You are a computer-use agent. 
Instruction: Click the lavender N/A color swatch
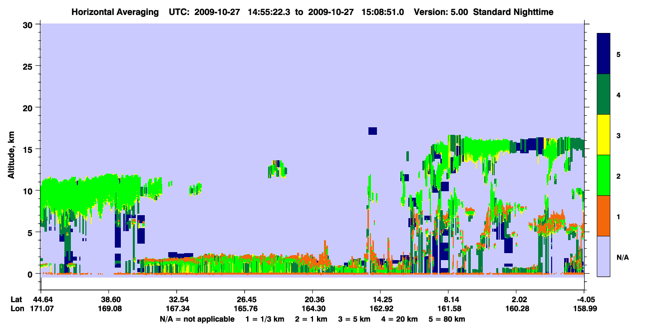coord(604,256)
